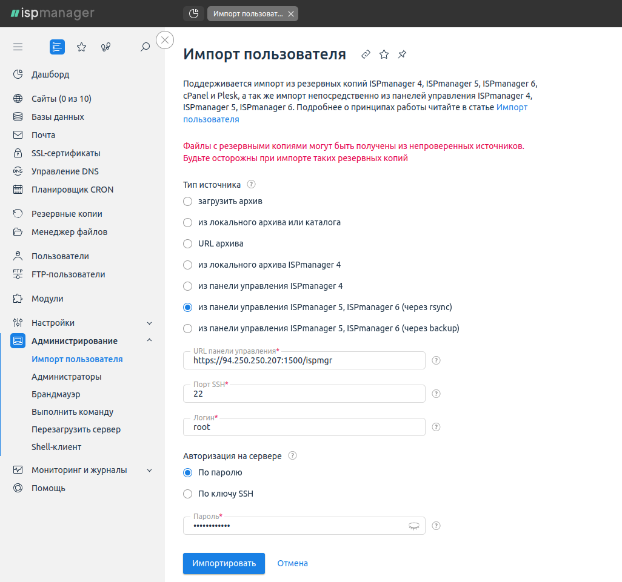The width and height of the screenshot is (622, 582).
Task: Select the через rsync radio option
Action: coord(188,308)
